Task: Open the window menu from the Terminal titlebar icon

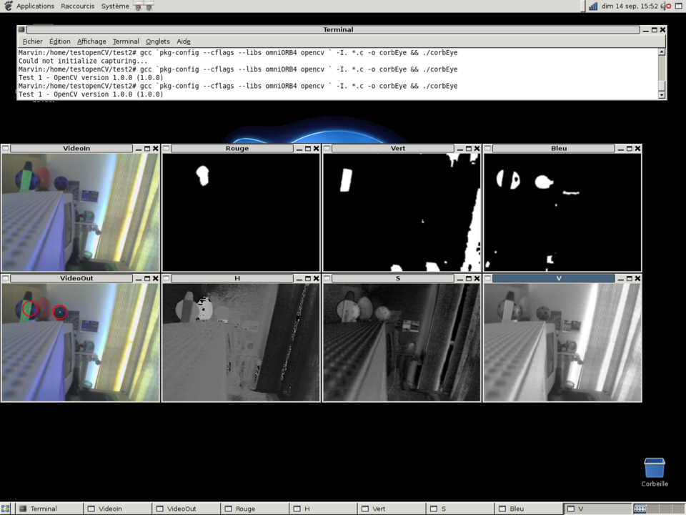Action: tap(21, 29)
